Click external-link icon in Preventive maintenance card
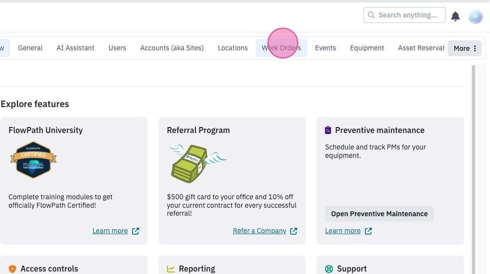This screenshot has height=274, width=490. tap(368, 231)
